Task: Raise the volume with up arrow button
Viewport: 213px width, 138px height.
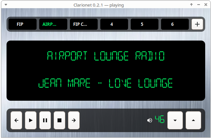Action: 193,120
